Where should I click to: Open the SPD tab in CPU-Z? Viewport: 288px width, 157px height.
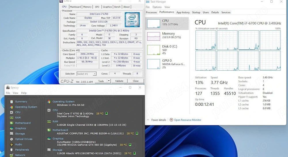(x=97, y=7)
